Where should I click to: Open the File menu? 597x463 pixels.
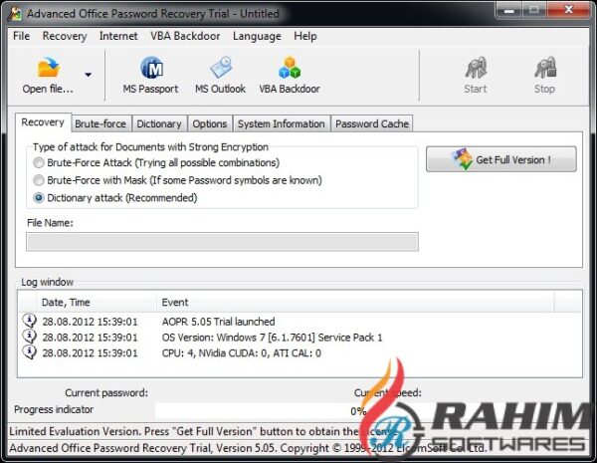(x=21, y=36)
